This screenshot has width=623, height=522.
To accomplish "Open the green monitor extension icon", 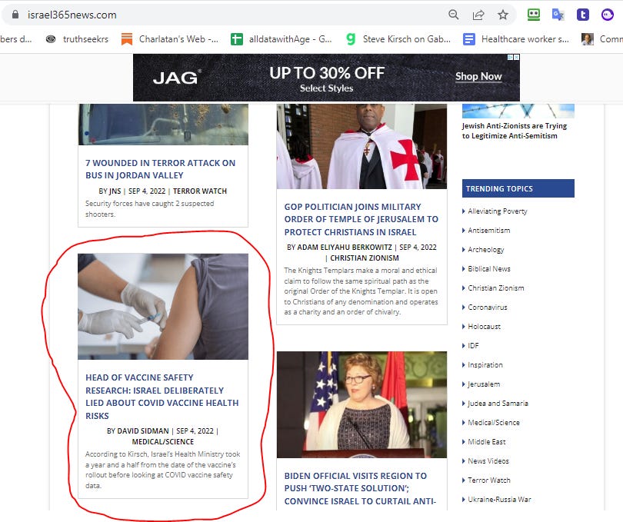I will pyautogui.click(x=534, y=15).
